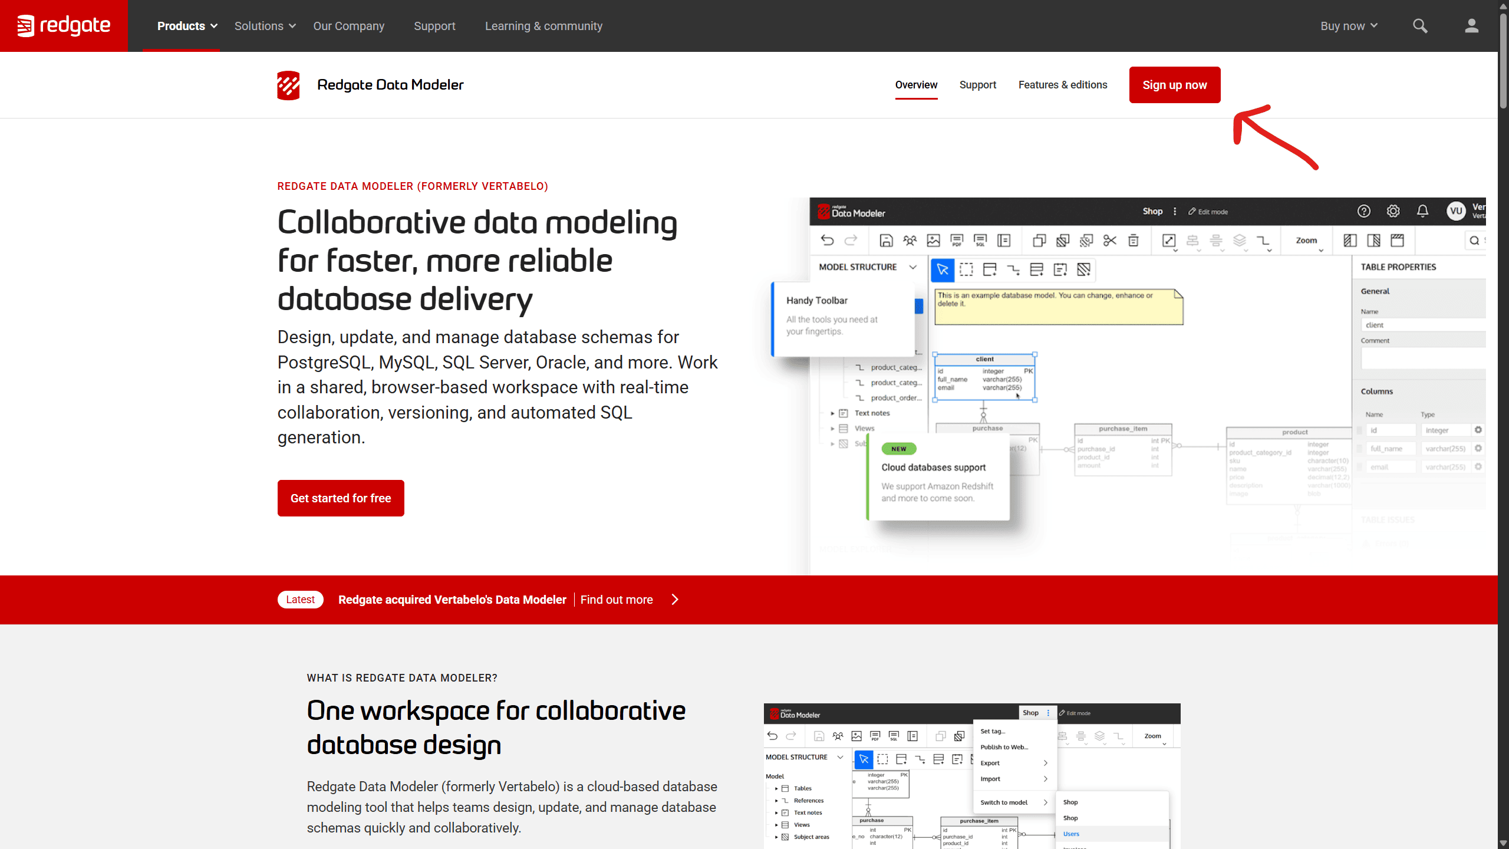Open the site search magnifier icon
Screen dimensions: 1509x849
click(1420, 26)
